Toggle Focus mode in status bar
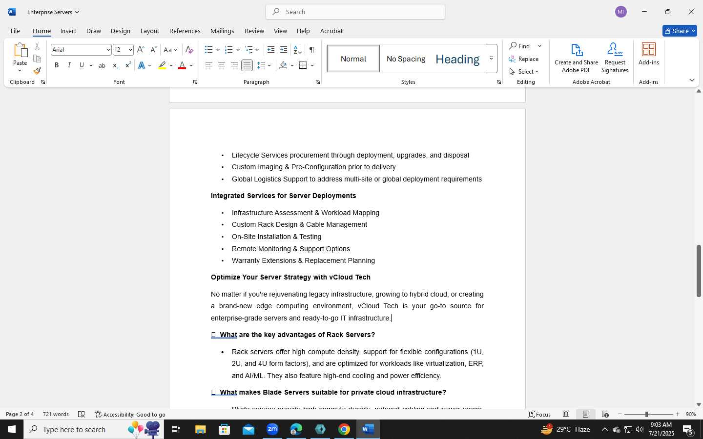Image resolution: width=703 pixels, height=439 pixels. (x=539, y=414)
